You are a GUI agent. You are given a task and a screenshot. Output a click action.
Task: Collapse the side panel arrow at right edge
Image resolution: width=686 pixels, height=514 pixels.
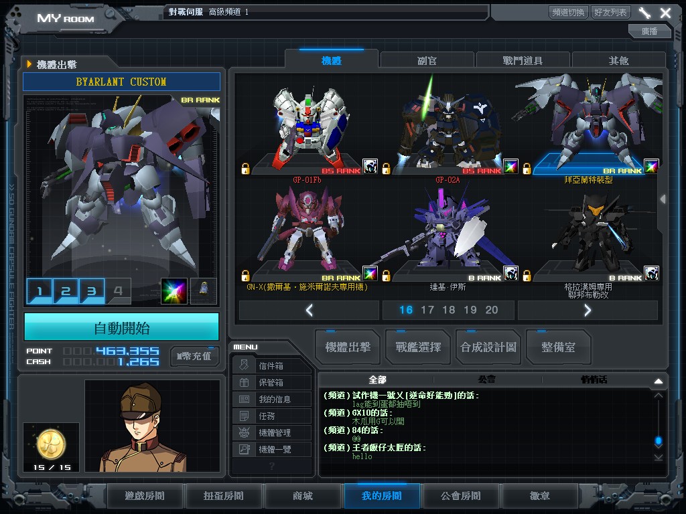pyautogui.click(x=663, y=199)
